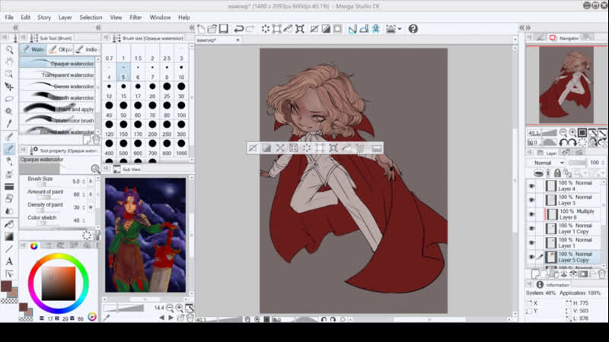Click the New file icon
Viewport: 609px width, 342px height.
click(x=201, y=29)
